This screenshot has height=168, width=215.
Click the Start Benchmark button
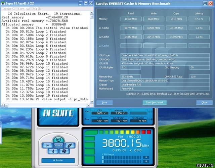pyautogui.click(x=155, y=102)
